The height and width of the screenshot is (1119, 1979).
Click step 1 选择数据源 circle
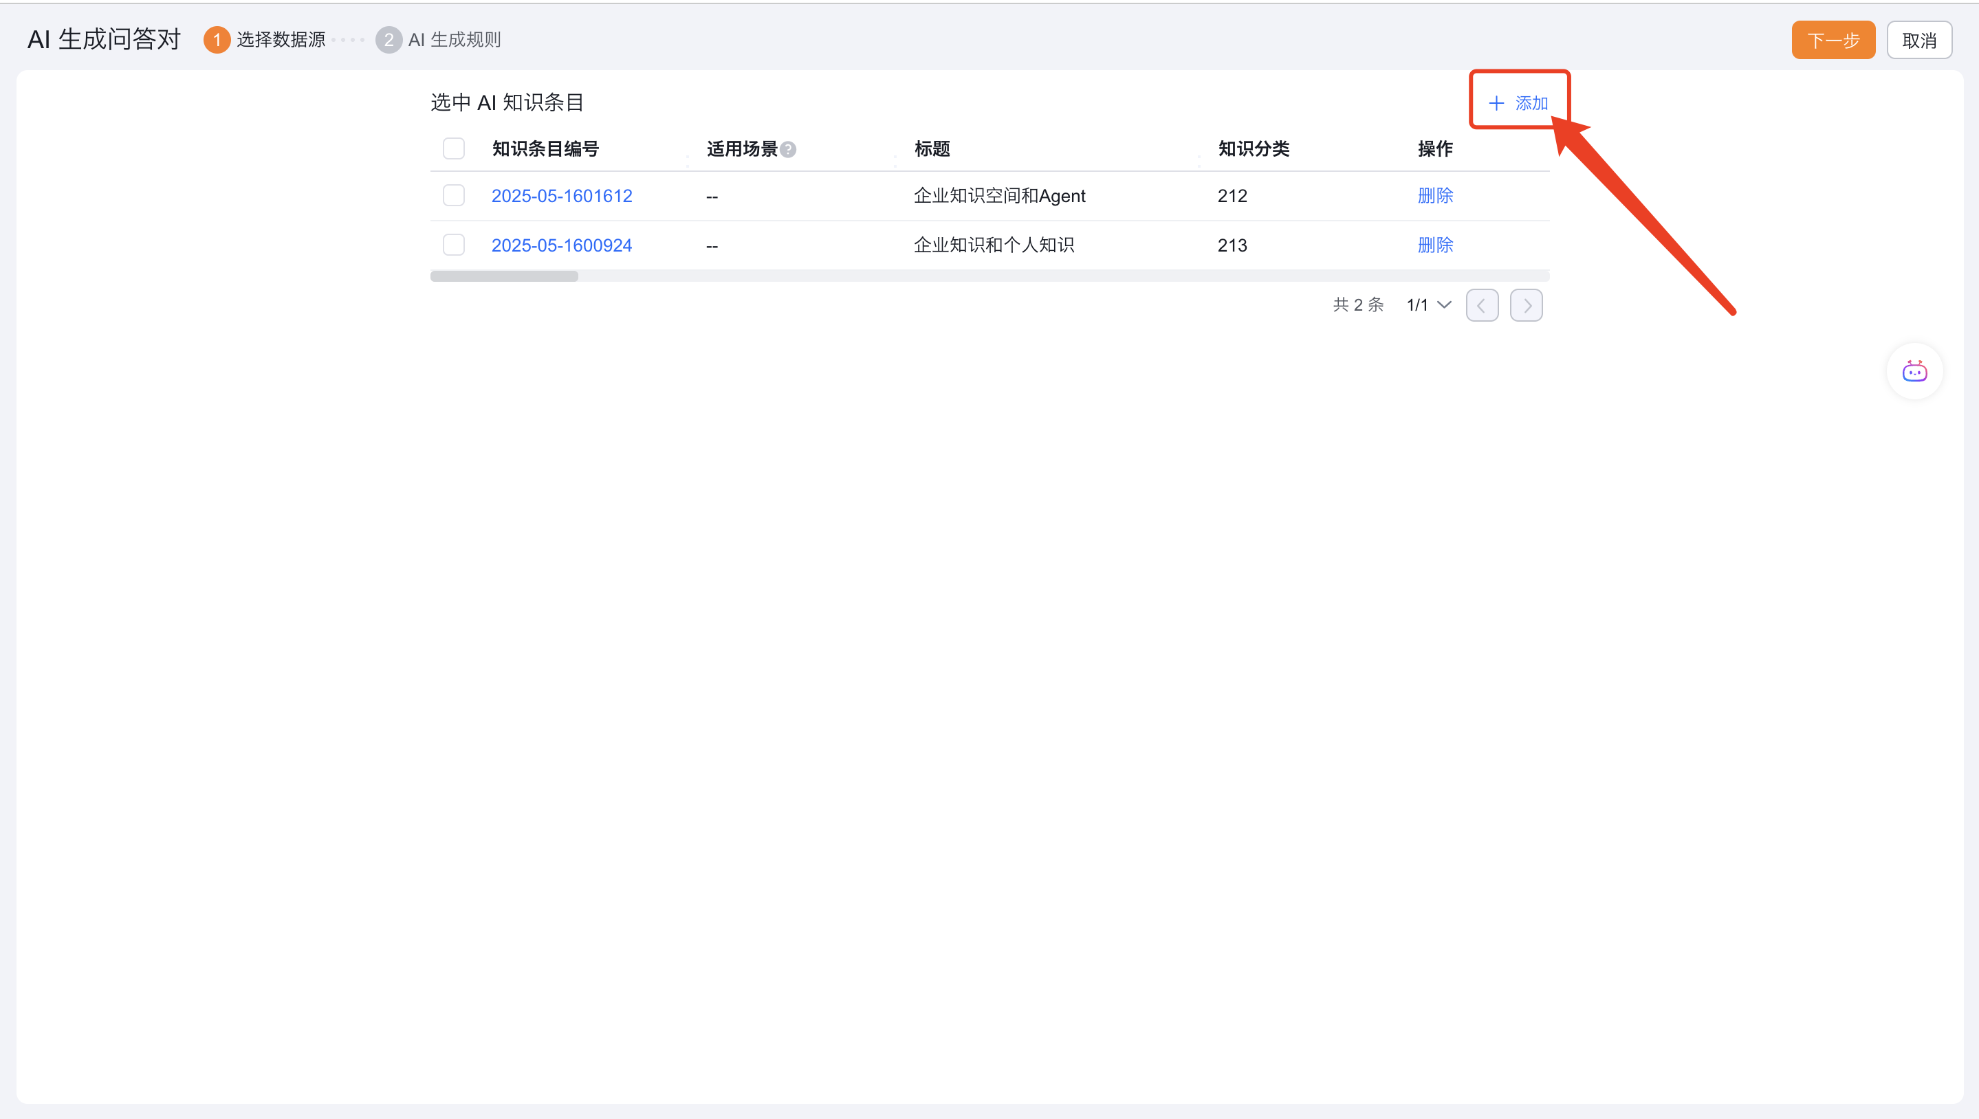(217, 40)
